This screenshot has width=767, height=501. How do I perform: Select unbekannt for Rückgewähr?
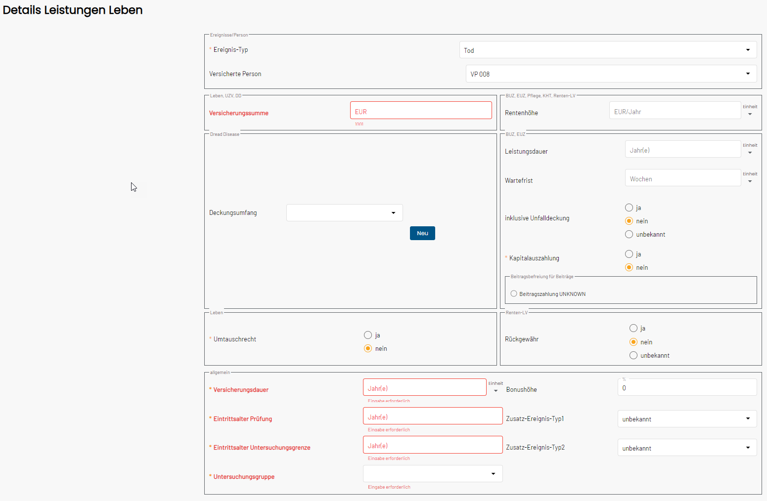[633, 355]
